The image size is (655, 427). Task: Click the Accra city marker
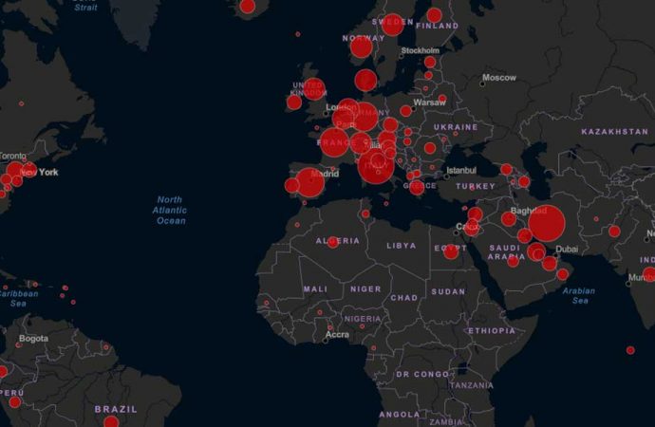click(x=326, y=341)
